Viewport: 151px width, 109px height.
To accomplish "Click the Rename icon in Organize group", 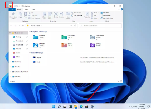I will point(61,14).
